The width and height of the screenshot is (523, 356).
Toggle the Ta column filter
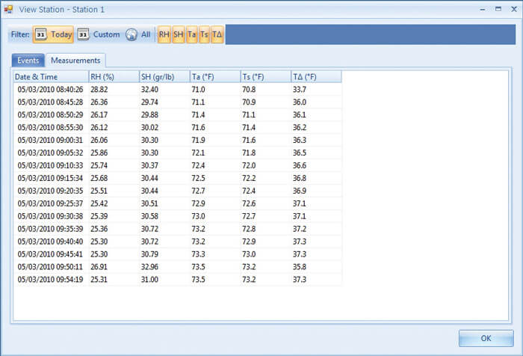[x=191, y=34]
